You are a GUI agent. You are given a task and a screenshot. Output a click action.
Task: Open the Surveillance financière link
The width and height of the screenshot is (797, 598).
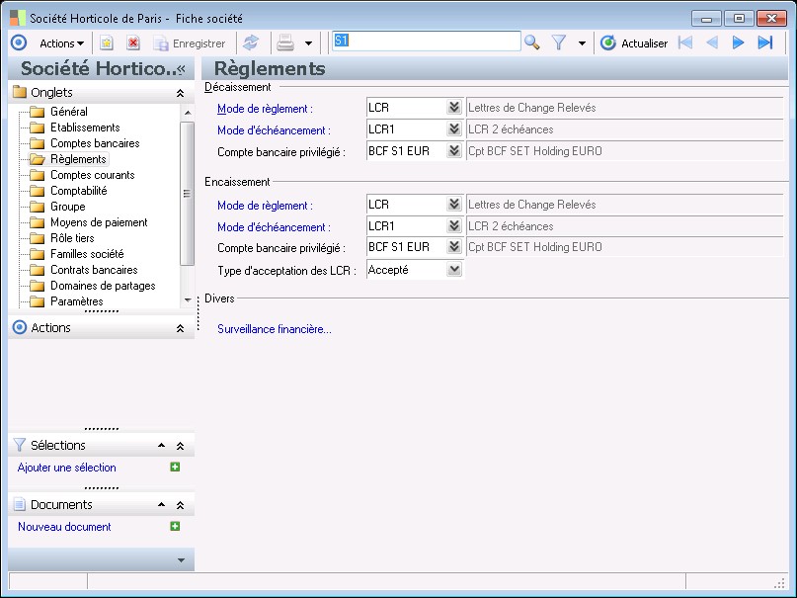coord(275,329)
